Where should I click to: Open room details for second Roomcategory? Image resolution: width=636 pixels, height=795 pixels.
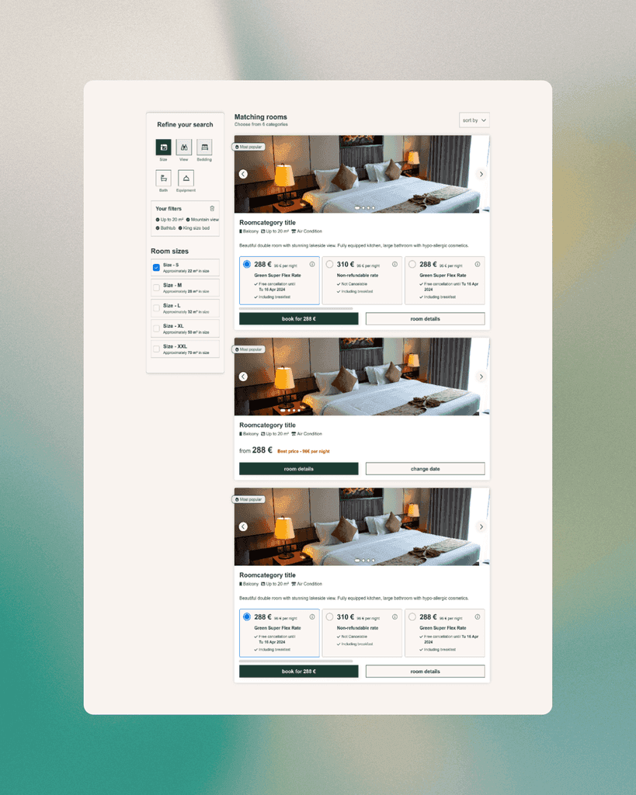click(x=298, y=468)
